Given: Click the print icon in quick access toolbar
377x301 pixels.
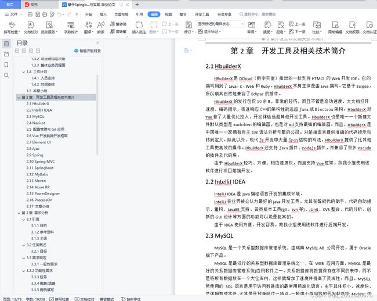Looking at the screenshot, I should pos(45,15).
